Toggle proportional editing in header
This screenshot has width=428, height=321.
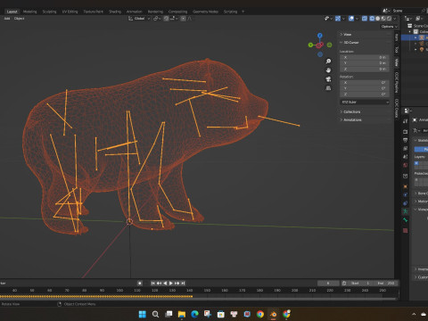pos(184,19)
